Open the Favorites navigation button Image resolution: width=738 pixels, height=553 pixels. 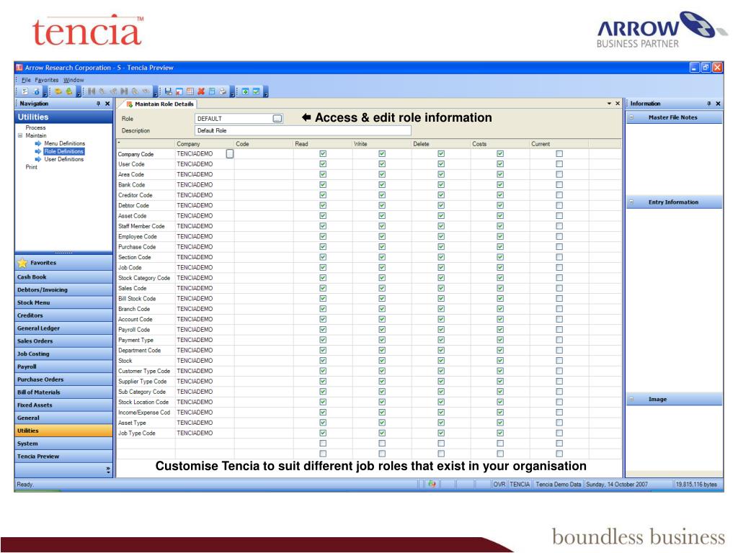point(63,263)
